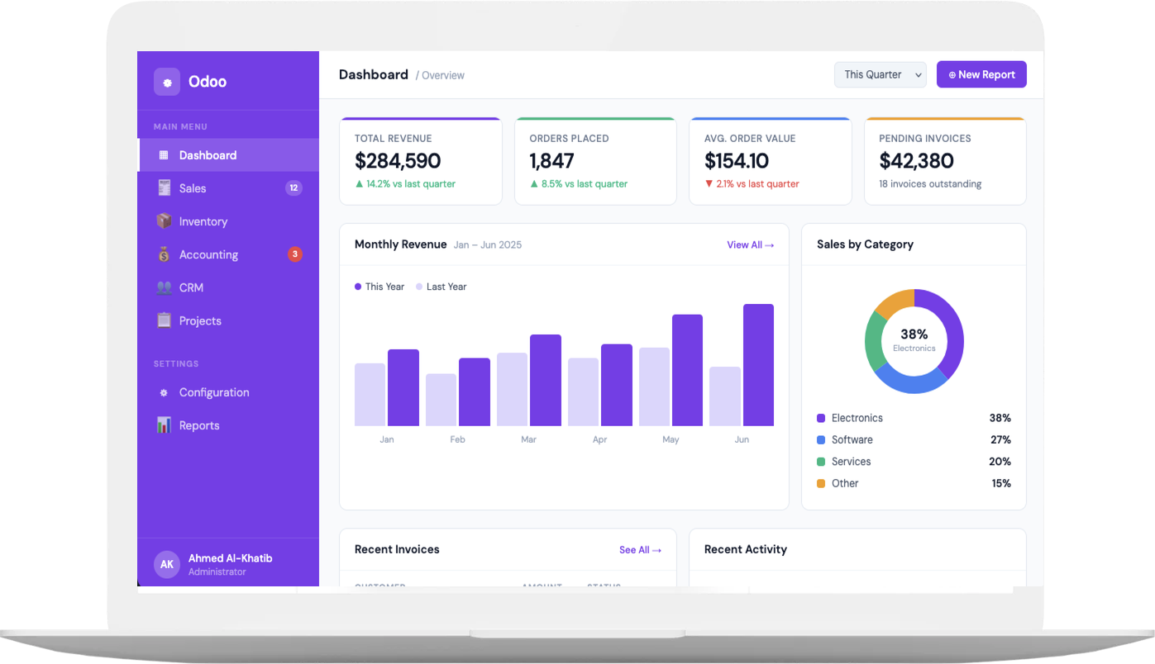
Task: Click the May this-year revenue bar
Action: coord(687,370)
